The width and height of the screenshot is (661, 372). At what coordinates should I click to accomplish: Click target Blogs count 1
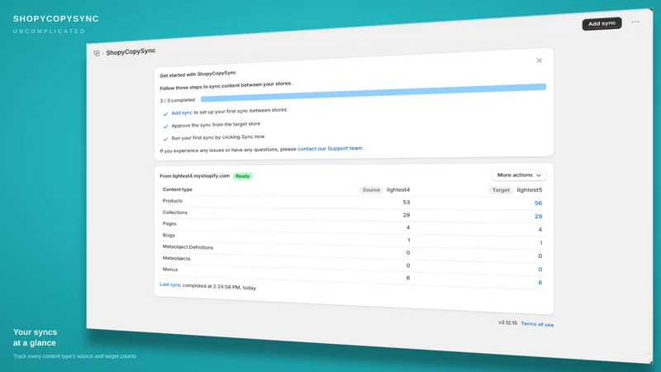tap(541, 243)
